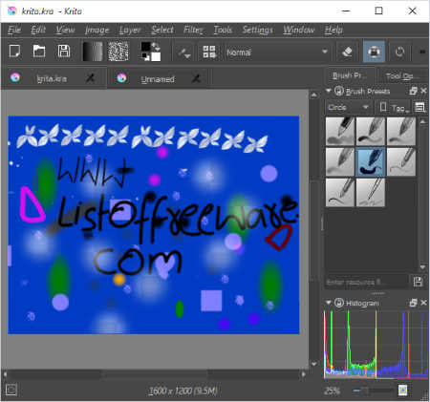430x402 pixels.
Task: Click the Tag button
Action: (x=394, y=108)
